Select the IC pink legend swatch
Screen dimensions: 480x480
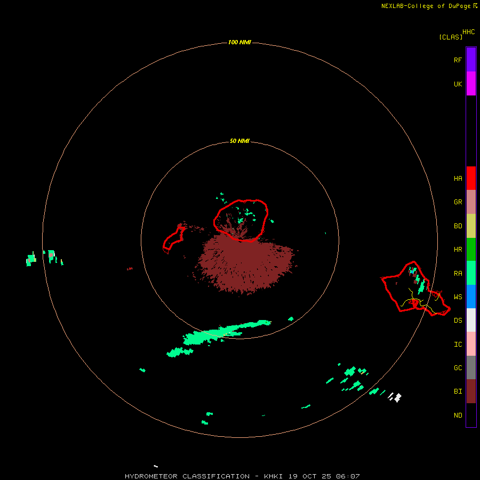coord(471,344)
